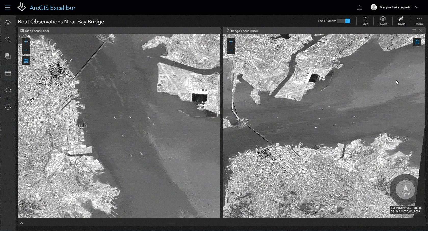Click the Lock Extents label
The width and height of the screenshot is (428, 231).
[x=327, y=21]
